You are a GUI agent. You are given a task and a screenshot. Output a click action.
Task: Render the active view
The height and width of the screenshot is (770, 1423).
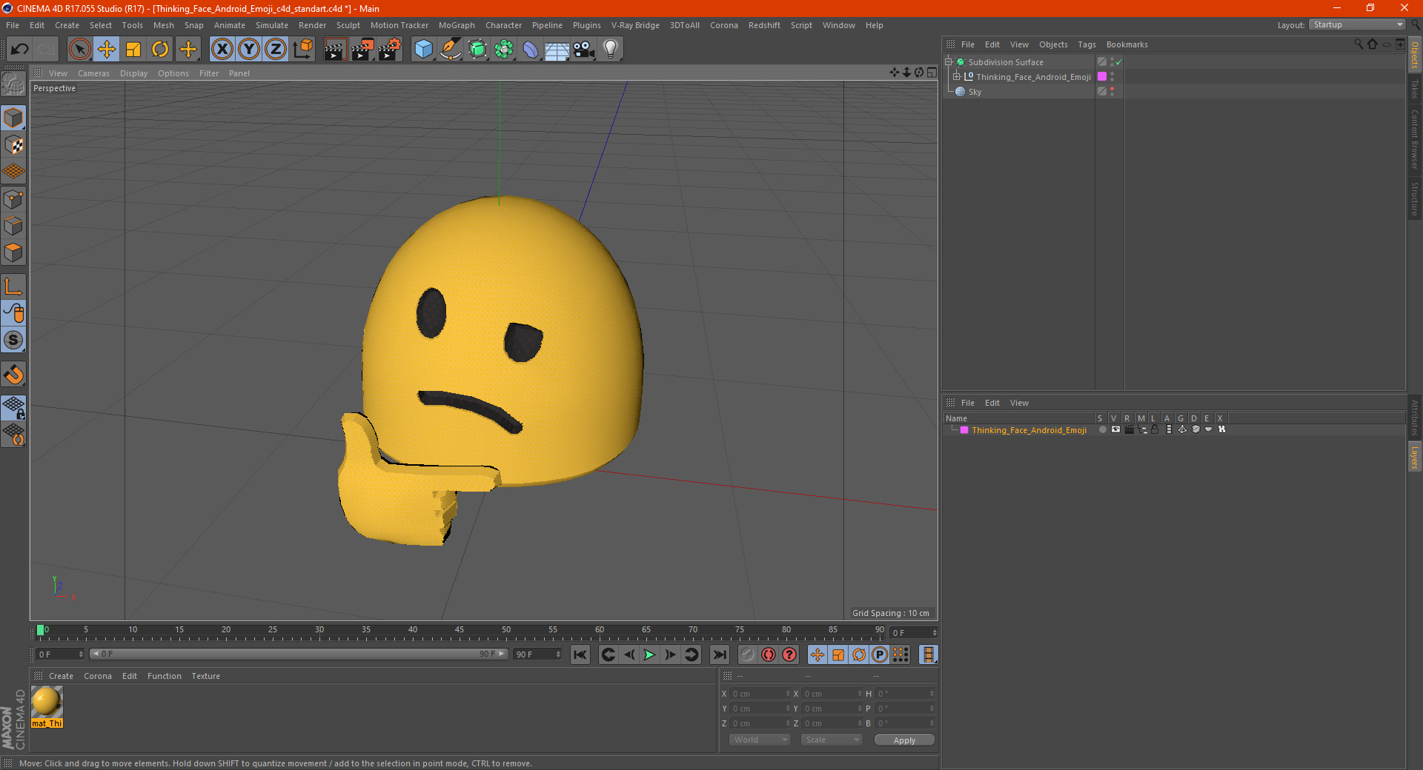(x=335, y=50)
